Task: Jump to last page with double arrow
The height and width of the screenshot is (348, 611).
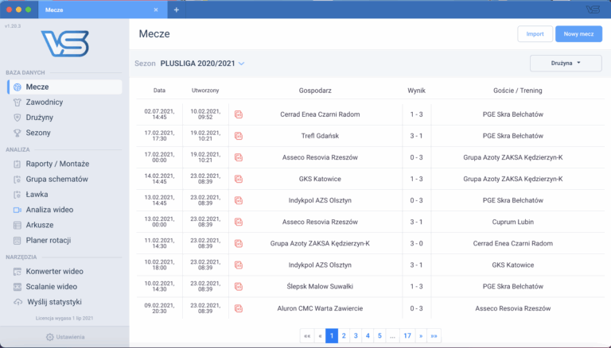Action: [x=434, y=336]
